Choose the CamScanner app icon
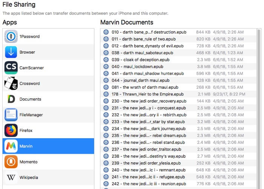The width and height of the screenshot is (264, 189). click(x=11, y=68)
